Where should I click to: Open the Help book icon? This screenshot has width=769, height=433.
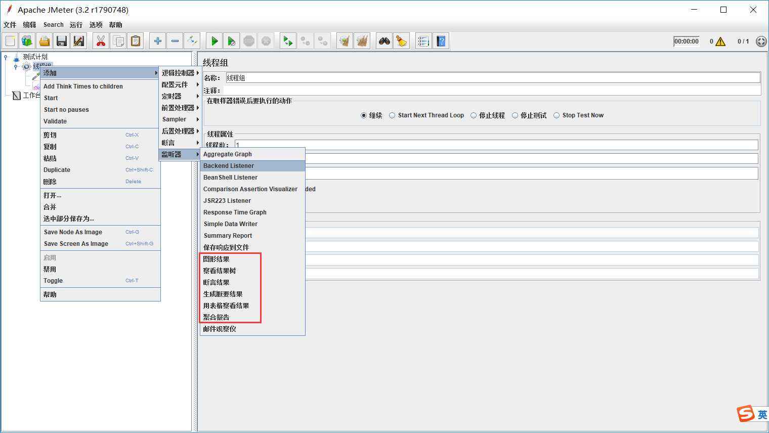pos(441,41)
